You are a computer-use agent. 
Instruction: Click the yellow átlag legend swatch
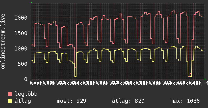(x=10, y=101)
